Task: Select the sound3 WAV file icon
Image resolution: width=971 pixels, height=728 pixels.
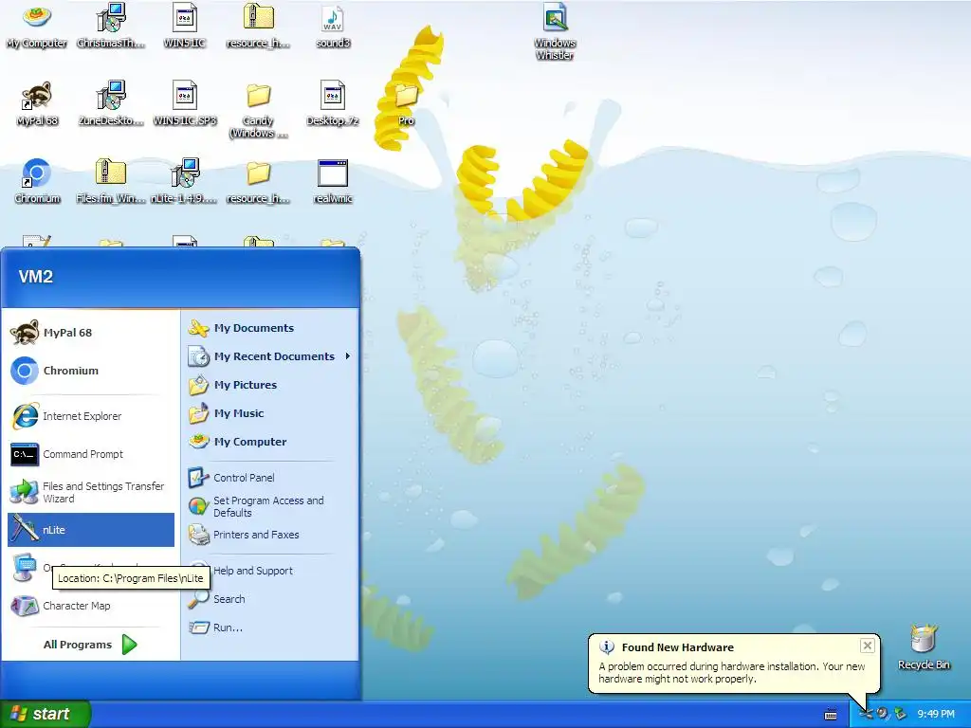Action: tap(333, 26)
